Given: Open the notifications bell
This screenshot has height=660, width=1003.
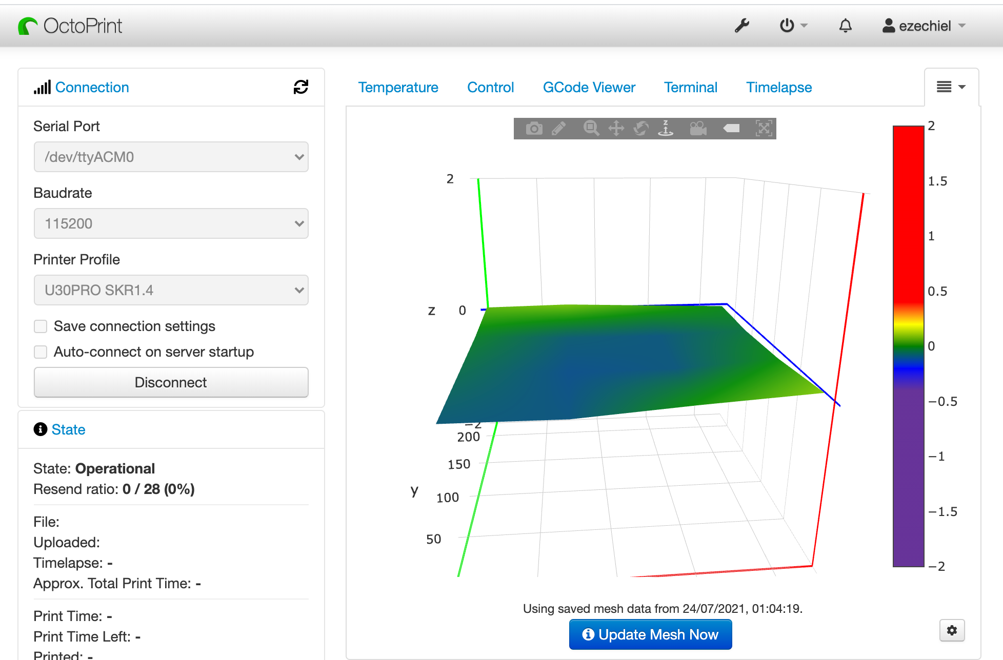Looking at the screenshot, I should 845,26.
